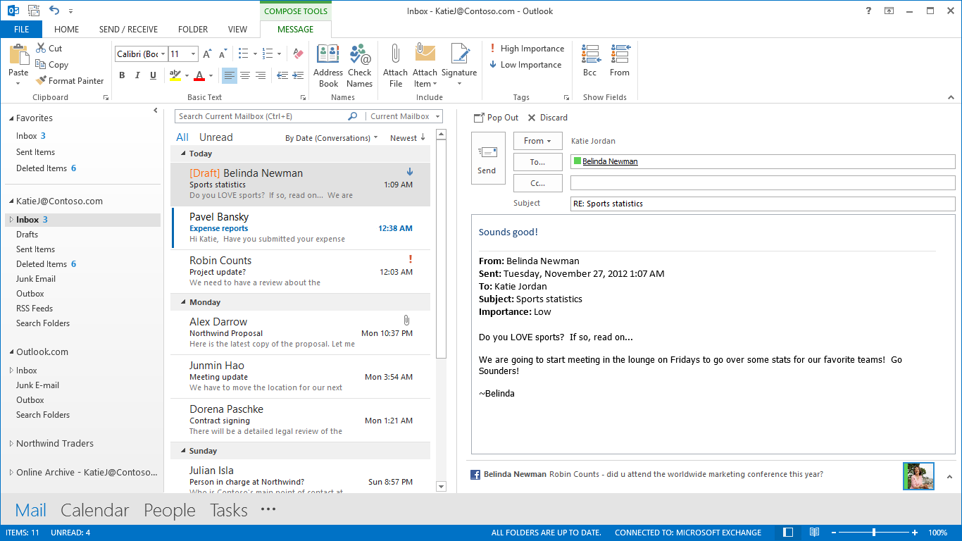This screenshot has width=962, height=541.
Task: Click the Check Names icon
Action: (x=359, y=55)
